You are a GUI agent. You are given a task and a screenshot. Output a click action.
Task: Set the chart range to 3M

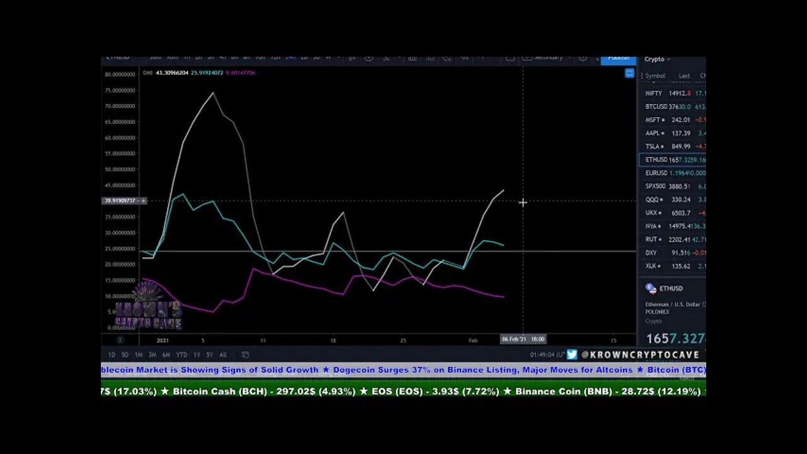(x=153, y=355)
